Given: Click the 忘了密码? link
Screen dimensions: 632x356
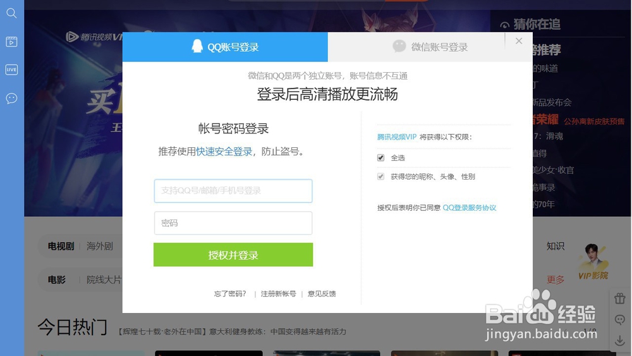Looking at the screenshot, I should pos(230,293).
